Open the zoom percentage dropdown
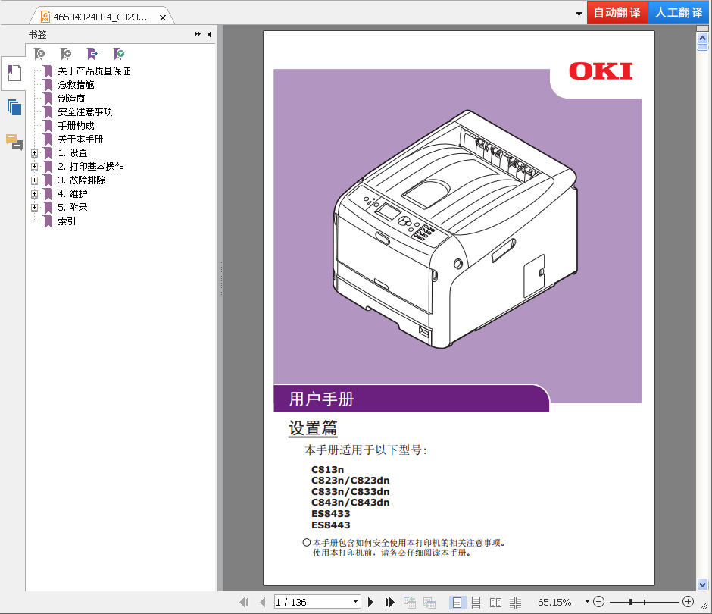 click(587, 602)
